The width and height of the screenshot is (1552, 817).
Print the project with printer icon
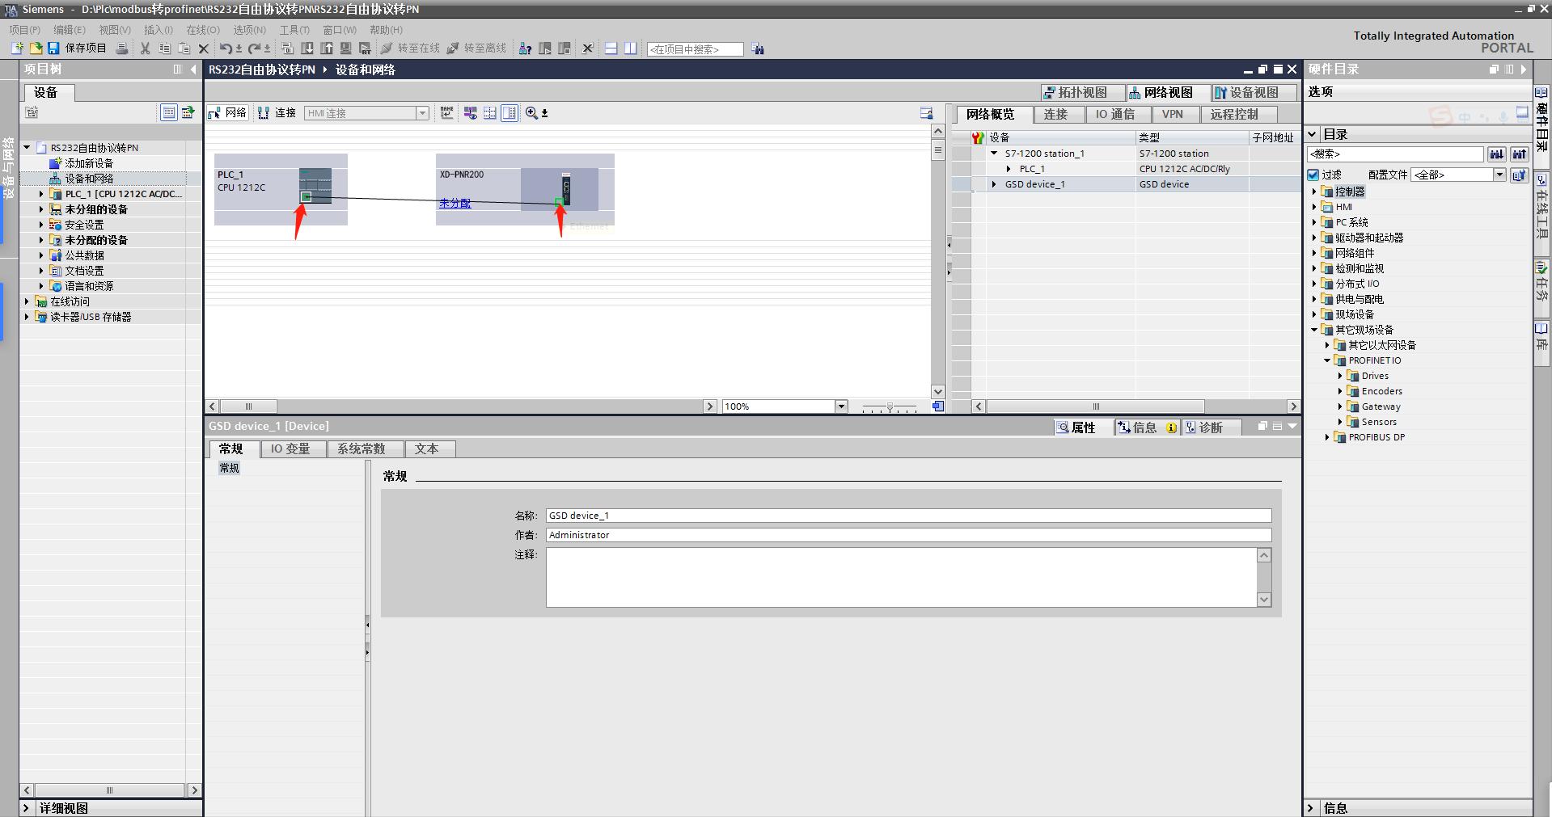click(x=122, y=48)
